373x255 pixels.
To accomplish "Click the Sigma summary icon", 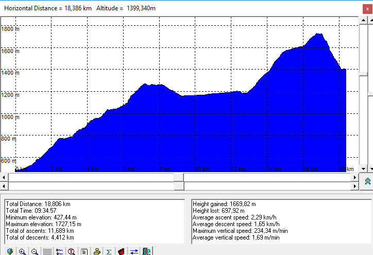I will (x=109, y=251).
